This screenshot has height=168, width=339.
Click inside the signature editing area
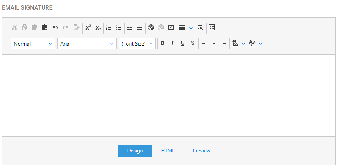click(169, 95)
